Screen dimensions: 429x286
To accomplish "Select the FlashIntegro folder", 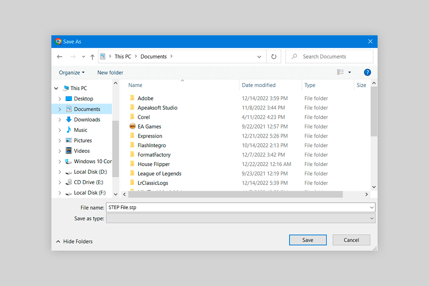I will pos(151,145).
